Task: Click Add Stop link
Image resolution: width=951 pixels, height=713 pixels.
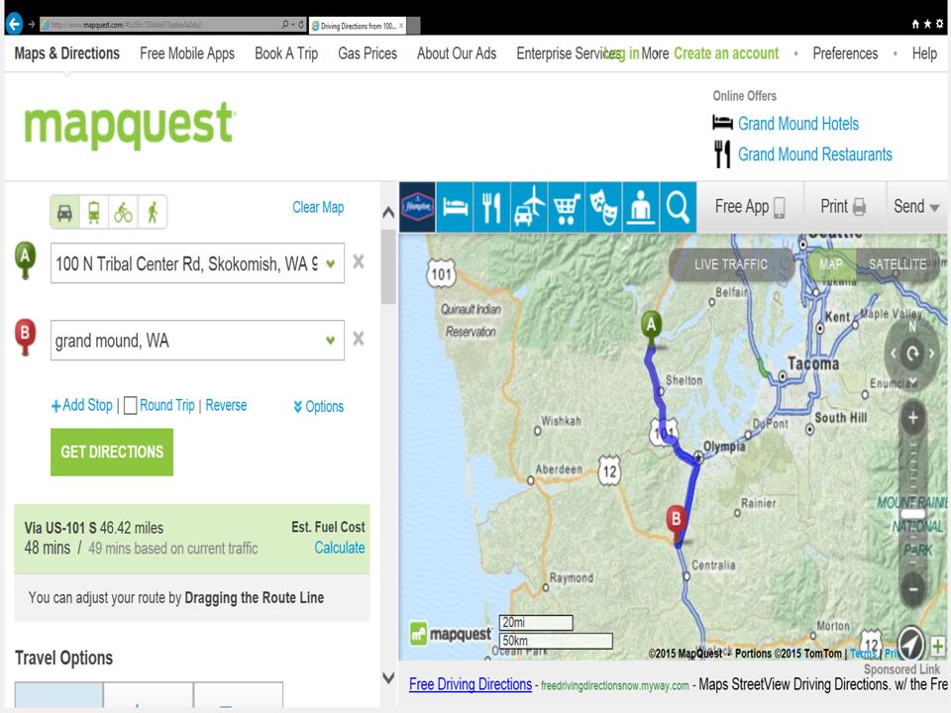Action: click(x=82, y=405)
